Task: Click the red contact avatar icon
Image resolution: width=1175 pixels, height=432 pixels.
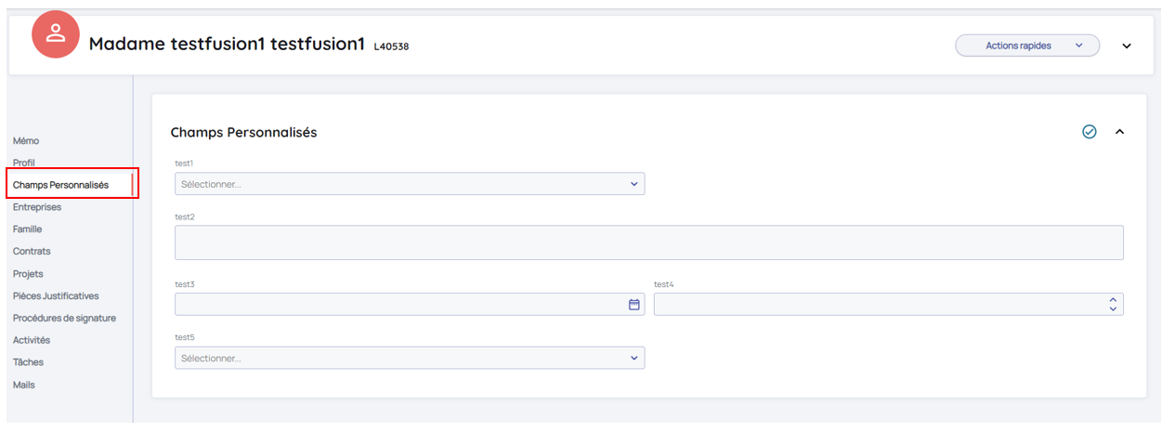Action: click(x=56, y=34)
